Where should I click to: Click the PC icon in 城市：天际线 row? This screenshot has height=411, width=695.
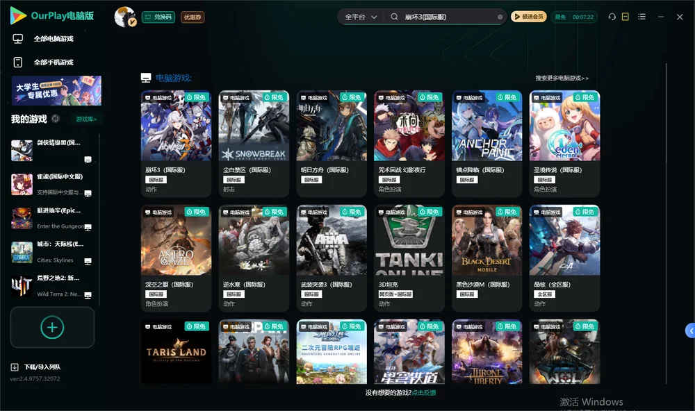click(88, 261)
